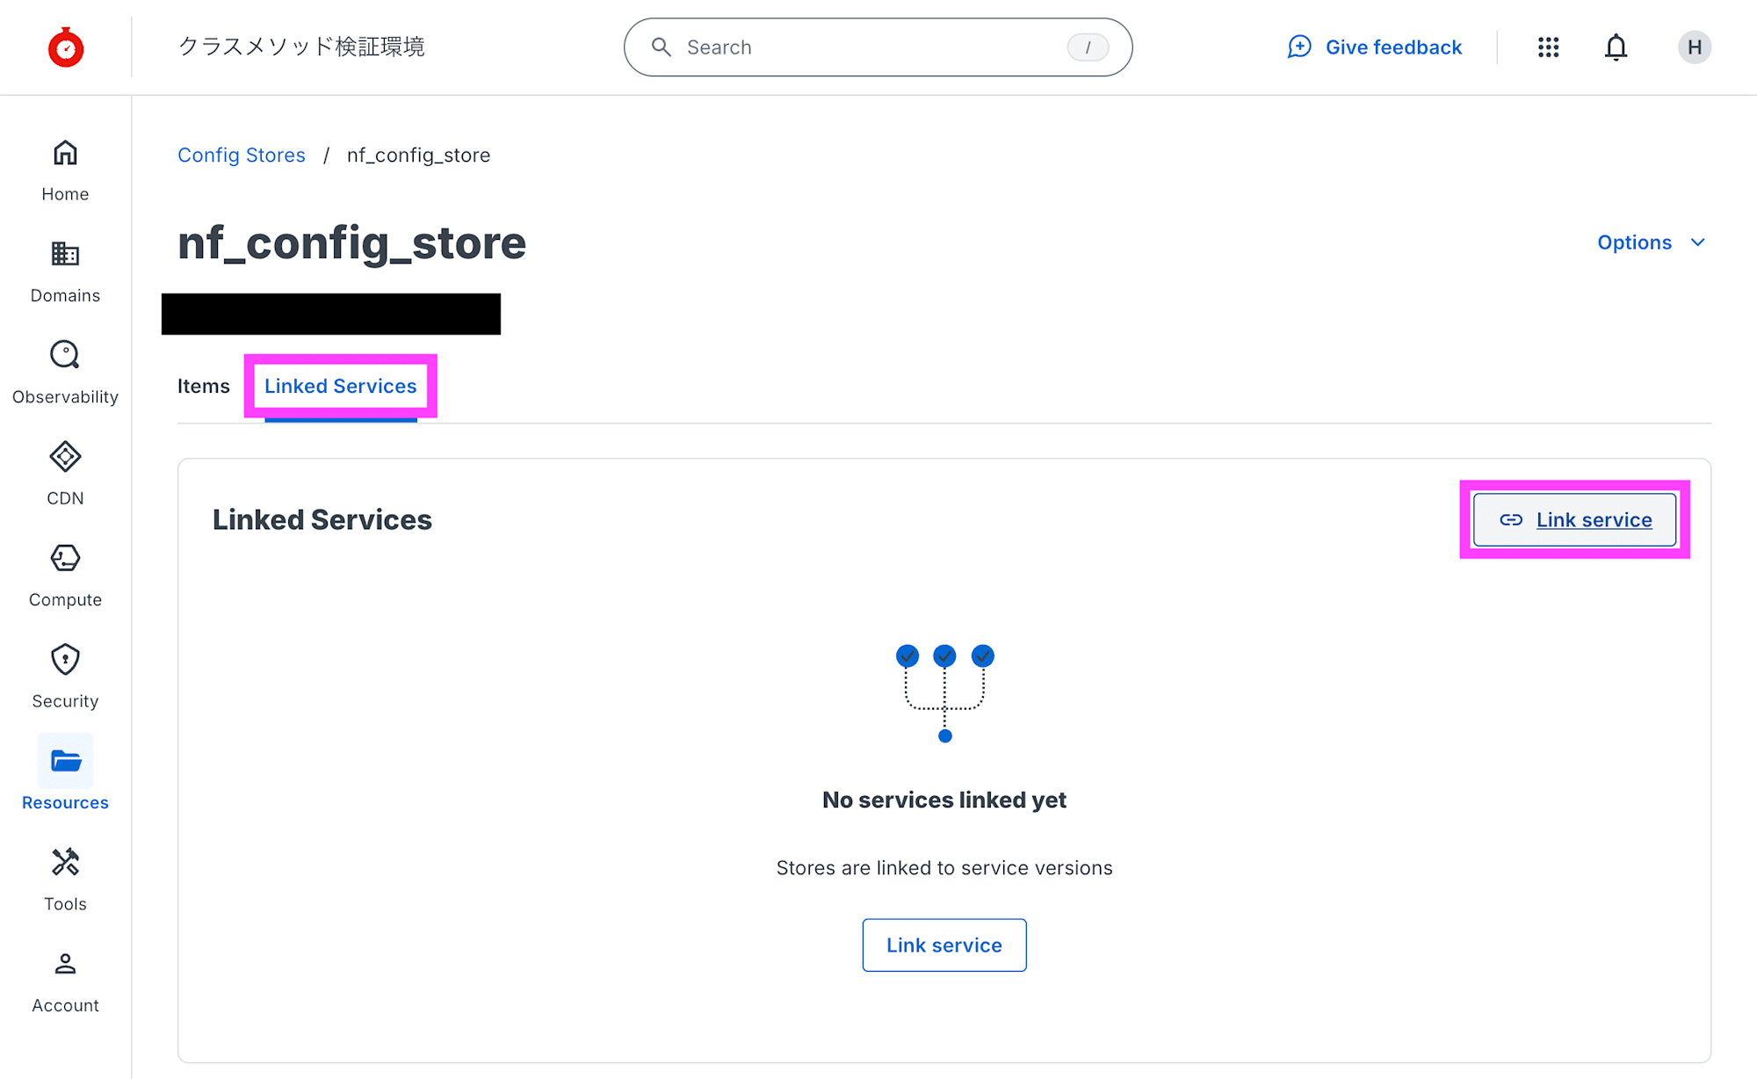Expand the Options dropdown
1757x1079 pixels.
(1651, 243)
